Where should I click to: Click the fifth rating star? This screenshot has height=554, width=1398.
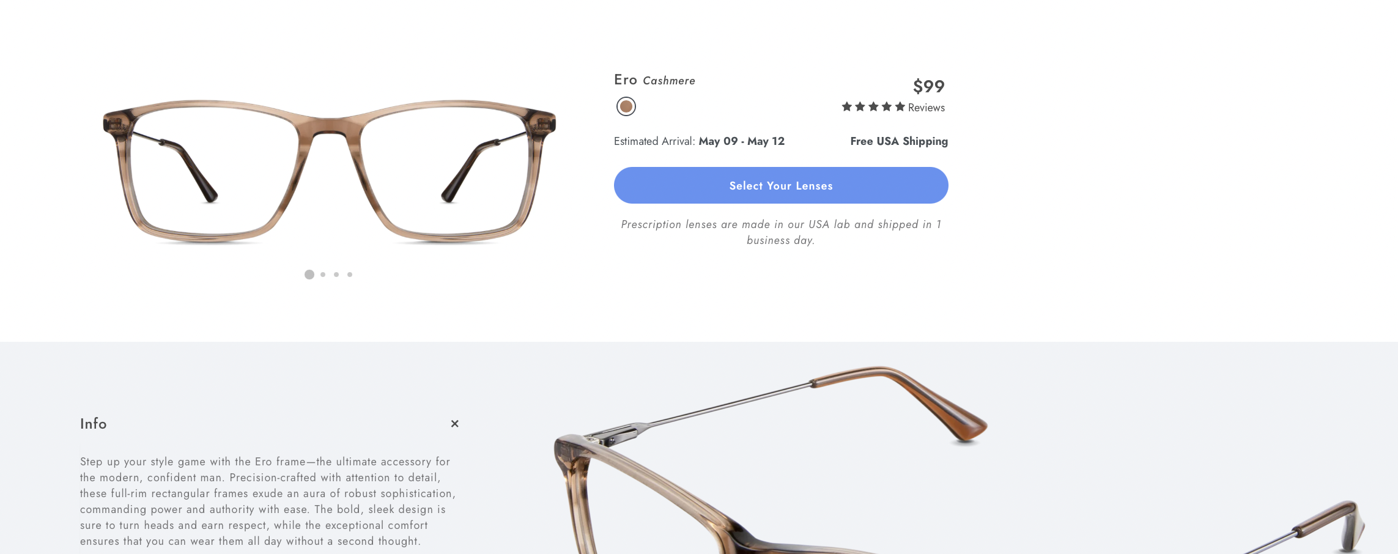pyautogui.click(x=900, y=107)
